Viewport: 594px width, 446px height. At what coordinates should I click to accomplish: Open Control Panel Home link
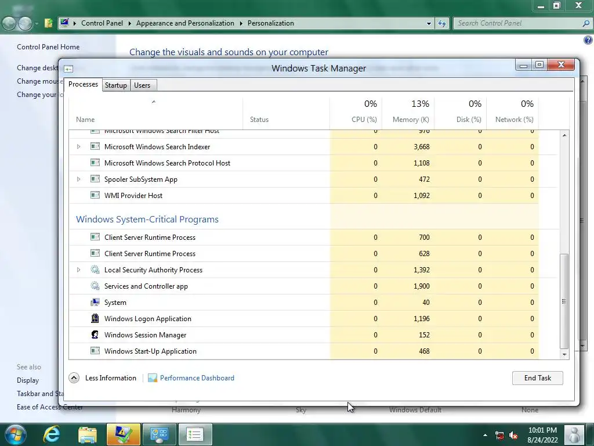48,46
